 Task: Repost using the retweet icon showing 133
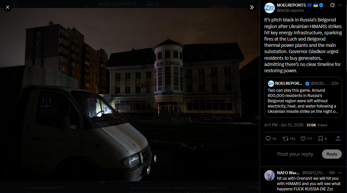(289, 139)
